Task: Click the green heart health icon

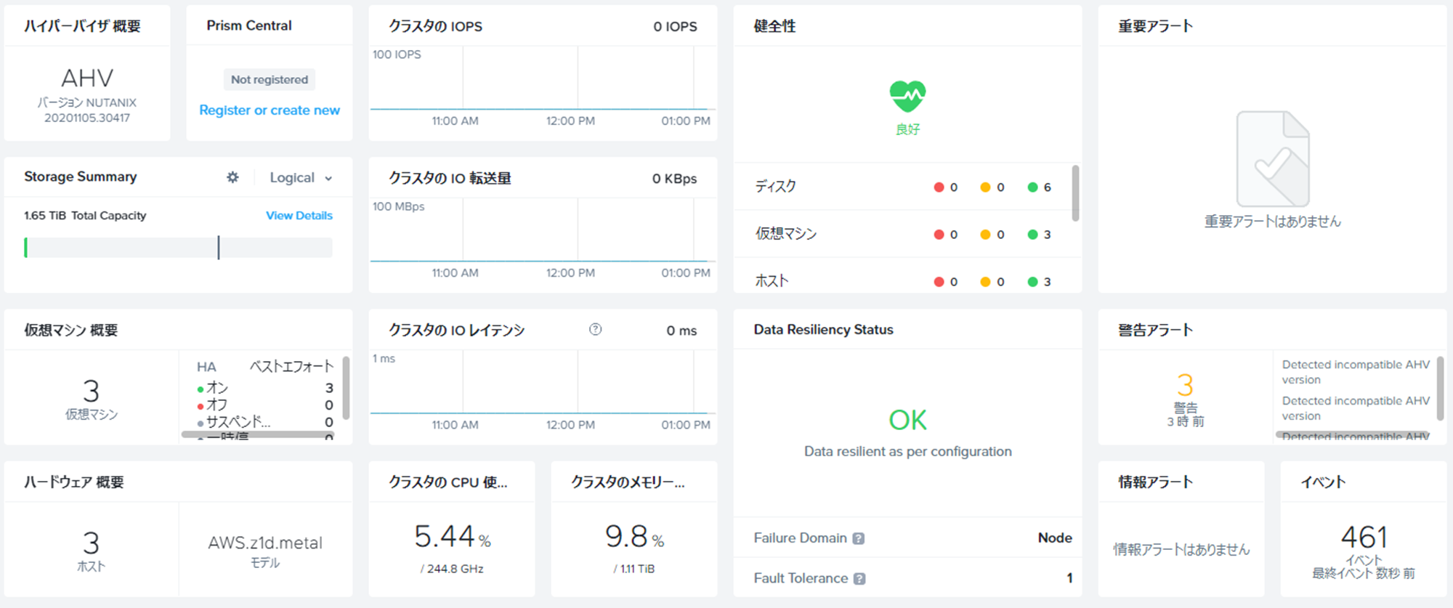Action: click(907, 97)
